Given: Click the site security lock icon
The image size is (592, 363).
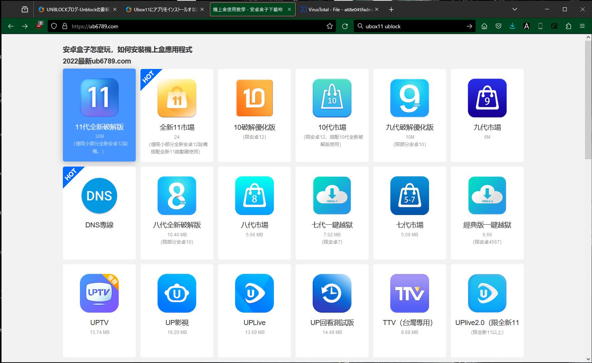Looking at the screenshot, I should pos(65,26).
